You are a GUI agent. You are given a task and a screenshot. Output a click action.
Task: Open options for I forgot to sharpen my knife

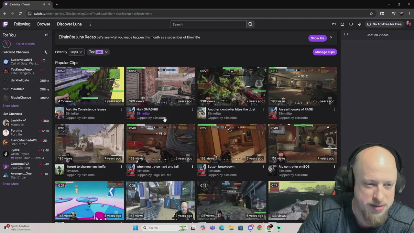click(x=121, y=167)
